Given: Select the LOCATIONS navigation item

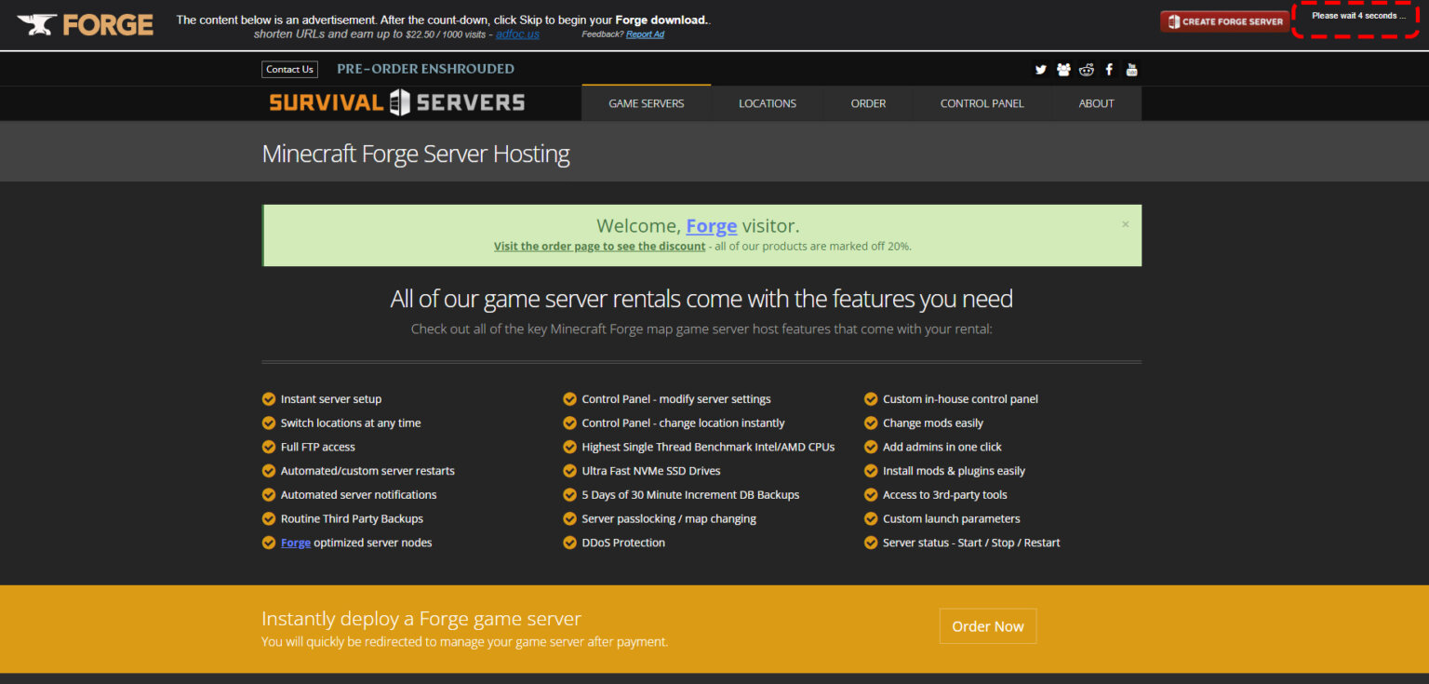Looking at the screenshot, I should (x=768, y=103).
